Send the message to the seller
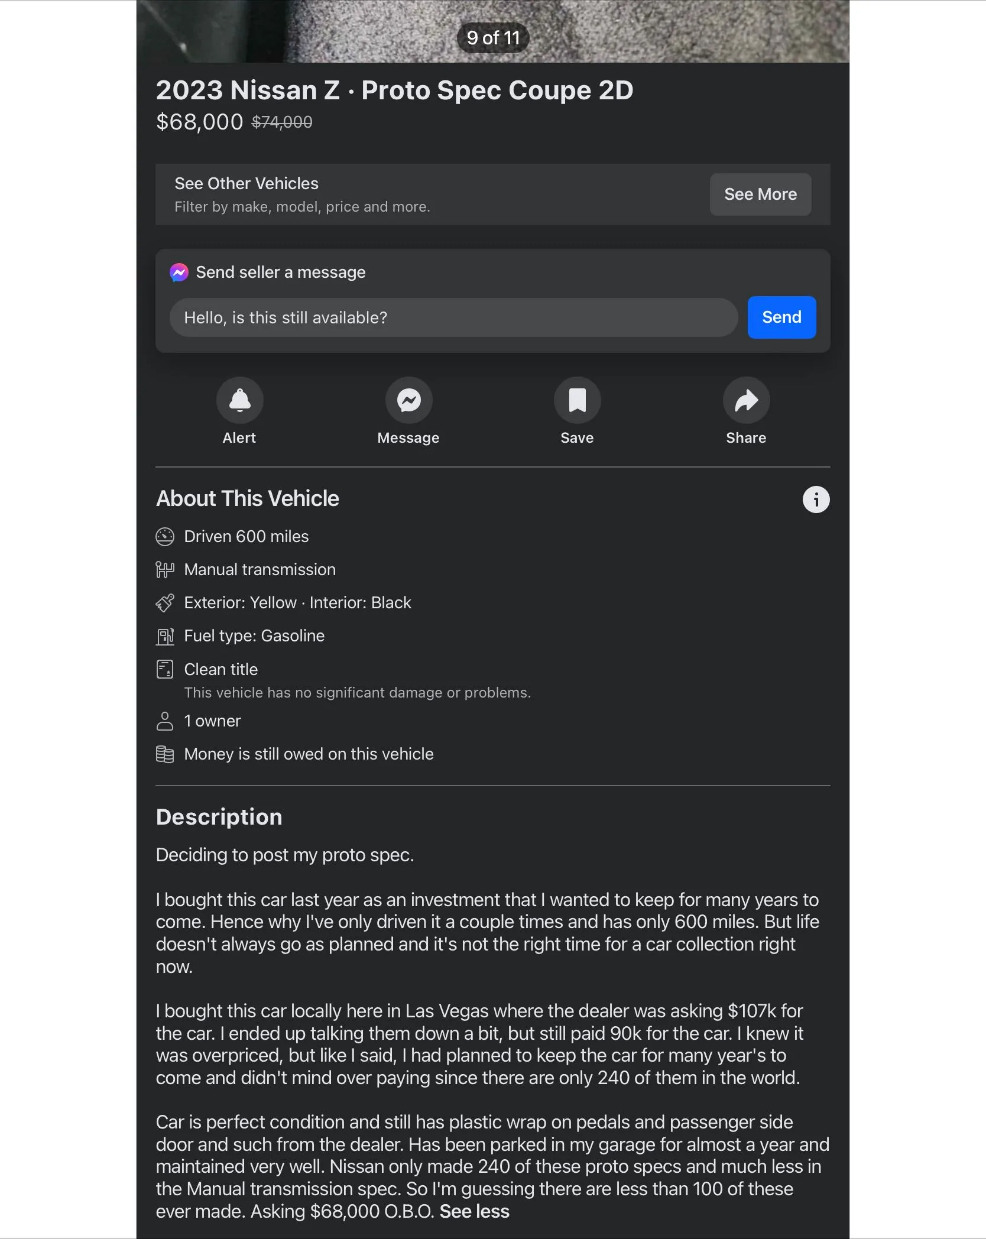Image resolution: width=986 pixels, height=1239 pixels. (781, 317)
